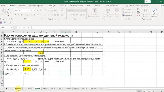Click Insert cells (Вставить) button

[128, 9]
